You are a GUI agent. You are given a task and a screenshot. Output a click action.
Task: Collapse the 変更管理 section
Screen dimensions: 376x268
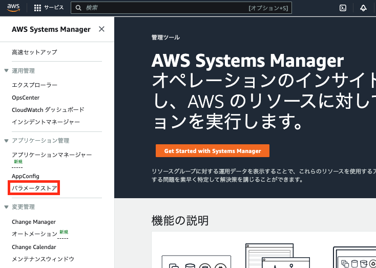tap(7, 207)
